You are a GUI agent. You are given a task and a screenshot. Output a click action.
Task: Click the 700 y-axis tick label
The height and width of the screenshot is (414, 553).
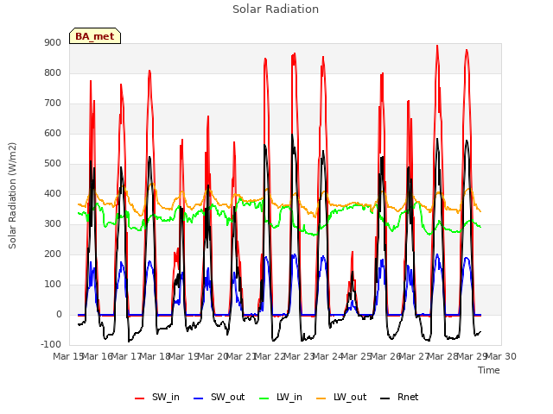tap(53, 103)
